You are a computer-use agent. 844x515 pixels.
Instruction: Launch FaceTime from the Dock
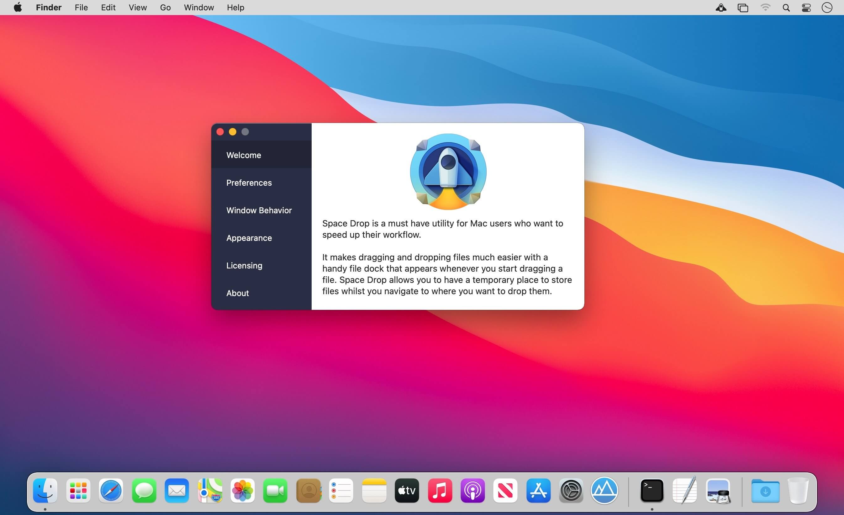point(275,490)
